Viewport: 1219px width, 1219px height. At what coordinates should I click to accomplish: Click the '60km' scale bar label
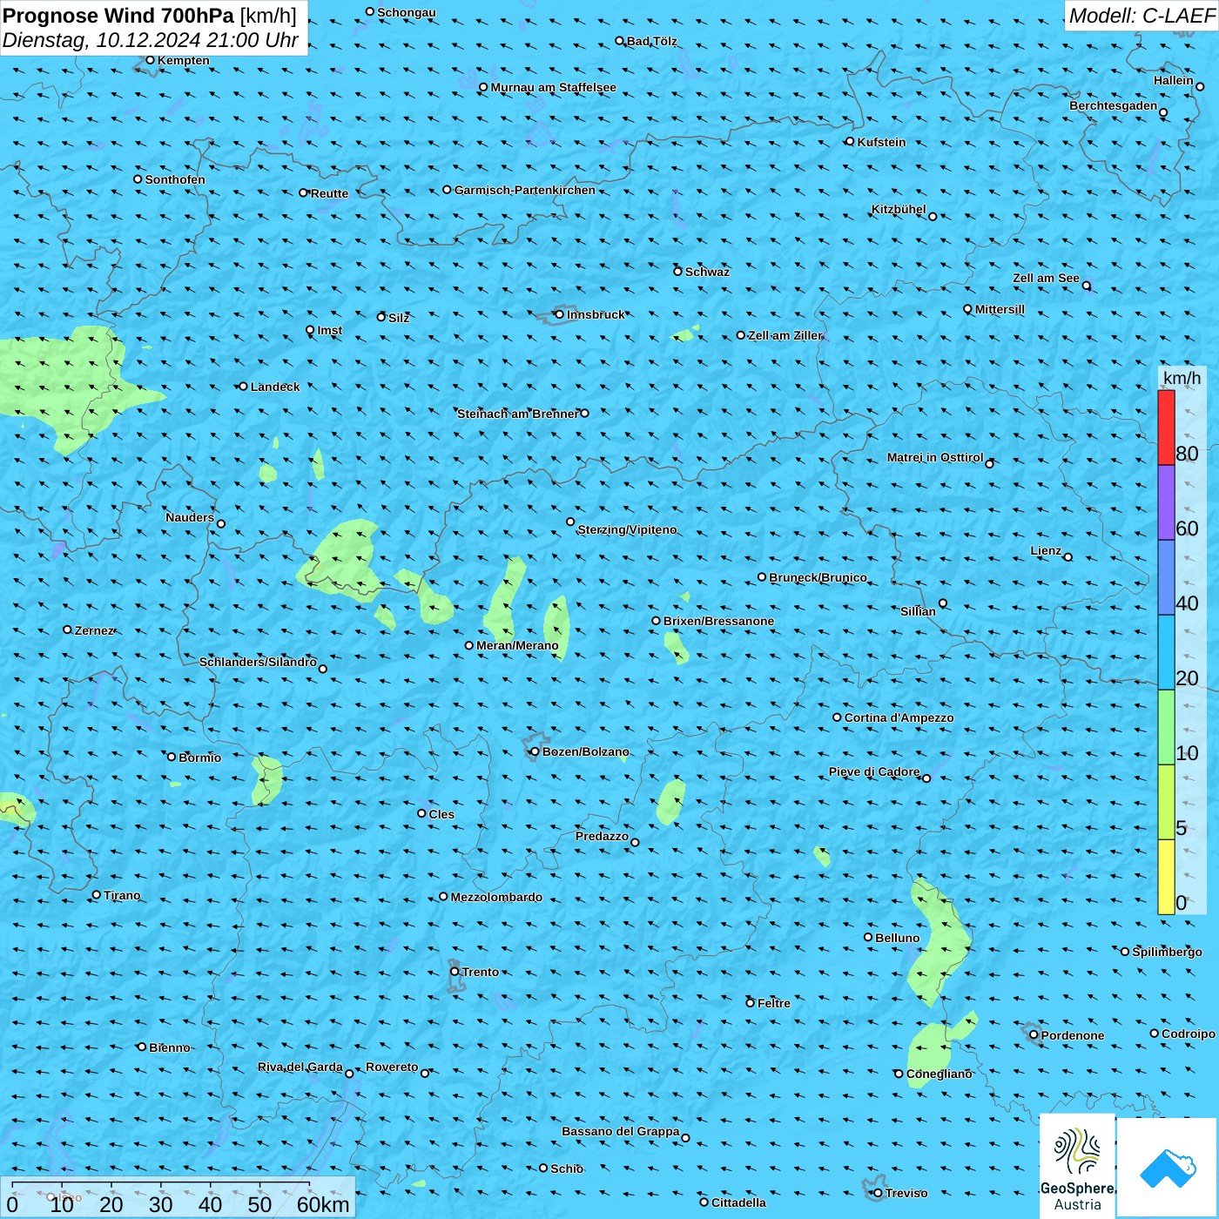[323, 1204]
